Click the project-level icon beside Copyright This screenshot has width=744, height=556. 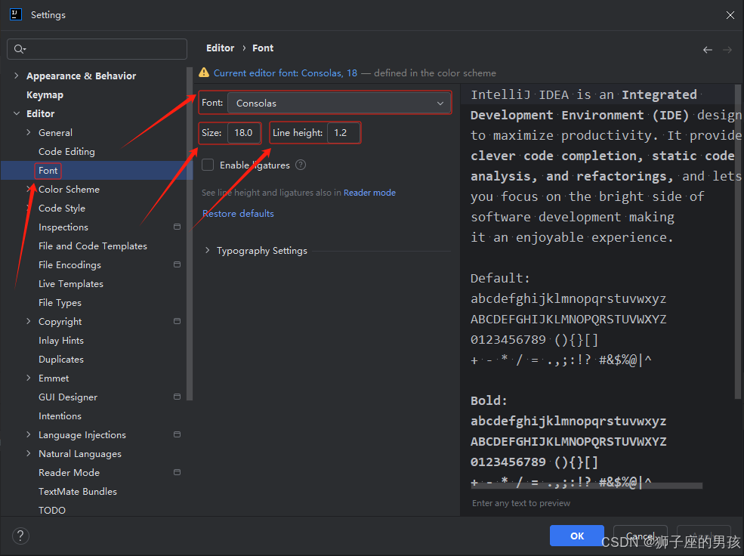[x=177, y=321]
